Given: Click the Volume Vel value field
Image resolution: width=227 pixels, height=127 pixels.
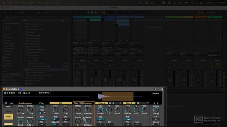Looking at the screenshot, I should click(156, 119).
